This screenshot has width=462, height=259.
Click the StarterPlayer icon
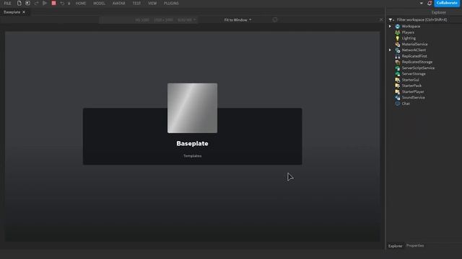[398, 91]
